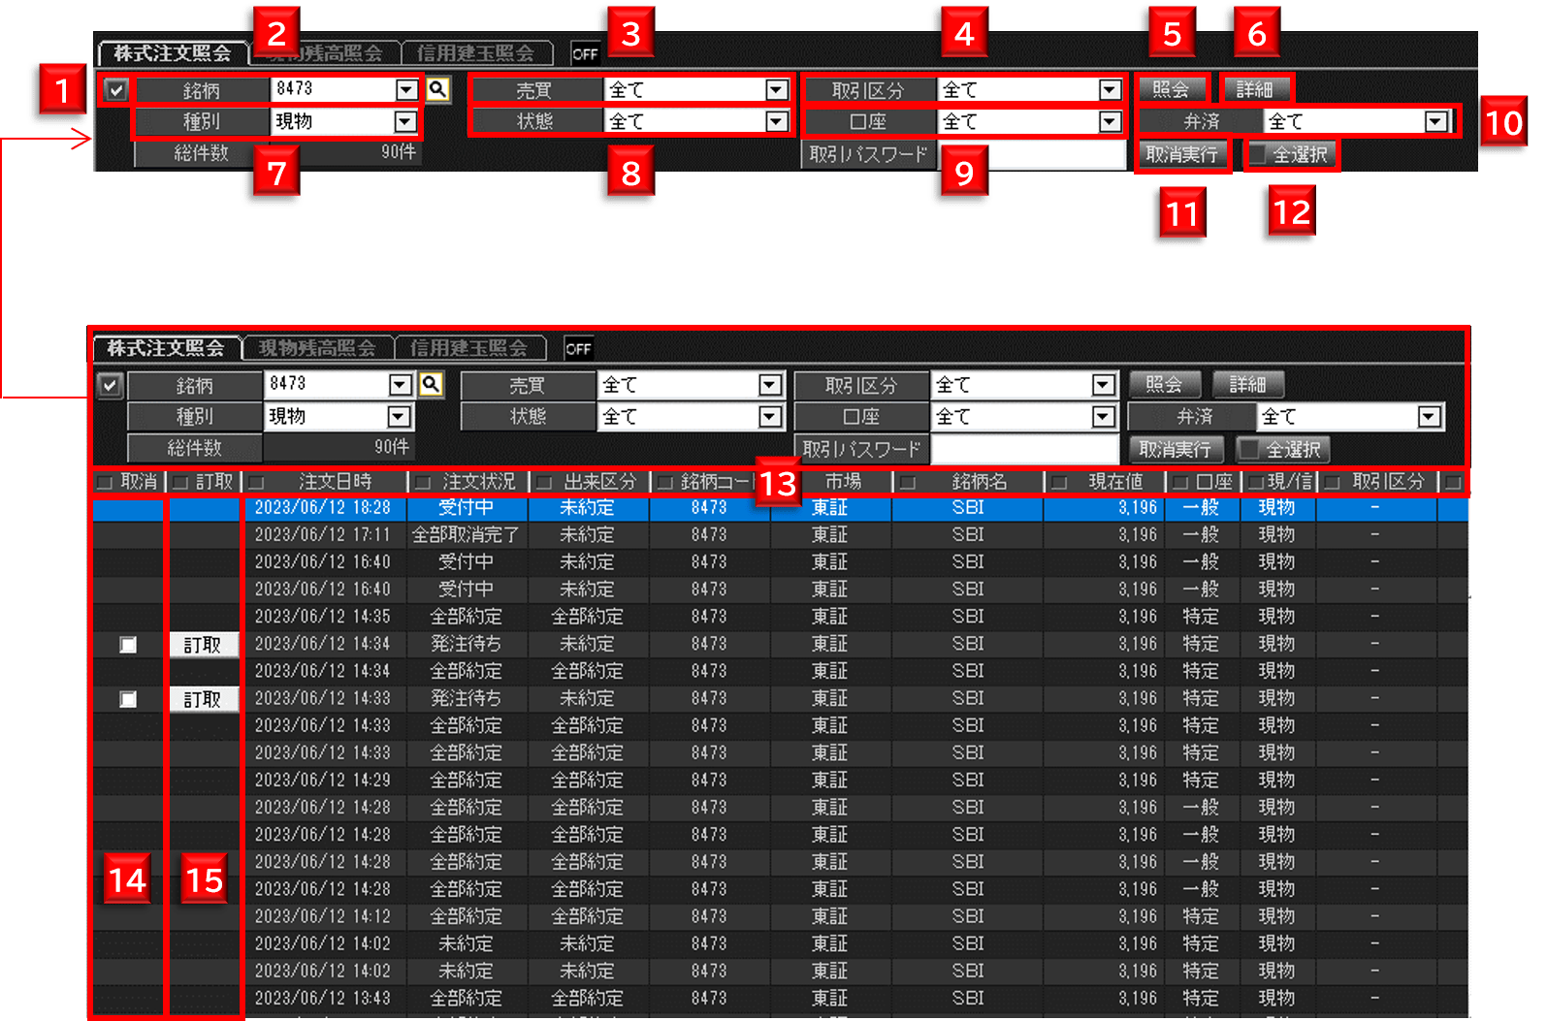Select the 2023/06/12 13:43 order row
The image size is (1547, 1021).
[x=780, y=998]
